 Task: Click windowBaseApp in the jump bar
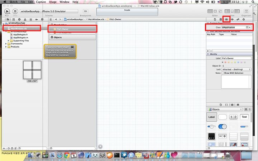pyautogui.click(x=73, y=19)
